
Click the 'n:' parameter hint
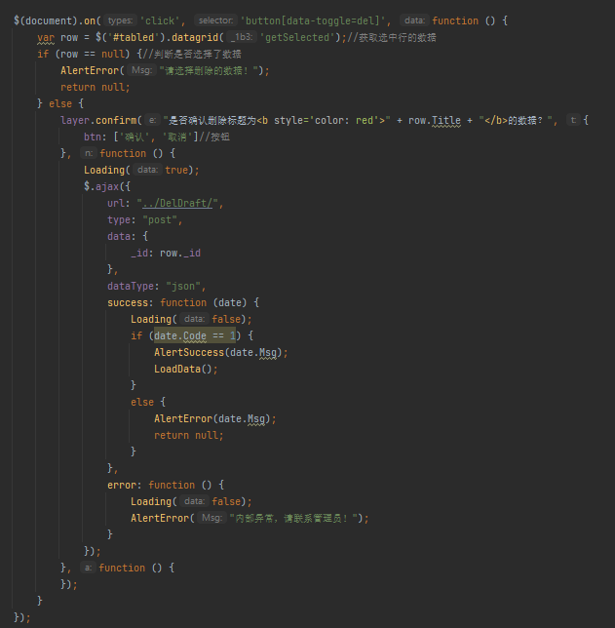(x=89, y=153)
